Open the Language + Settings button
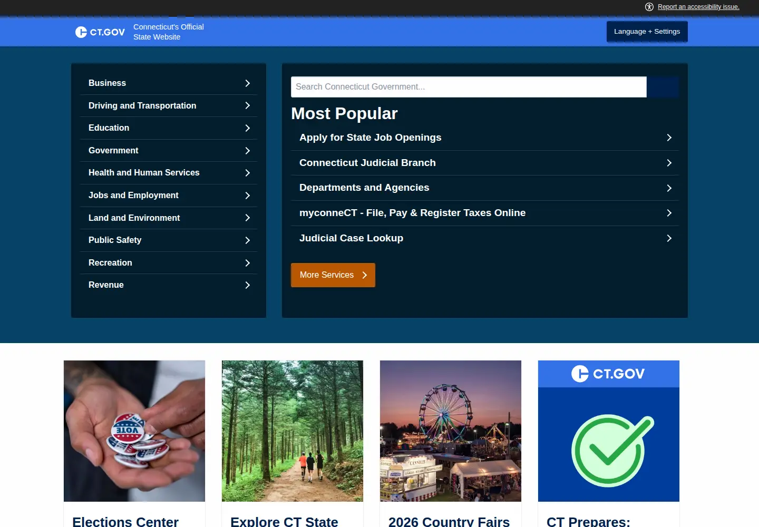This screenshot has width=759, height=527. click(647, 32)
